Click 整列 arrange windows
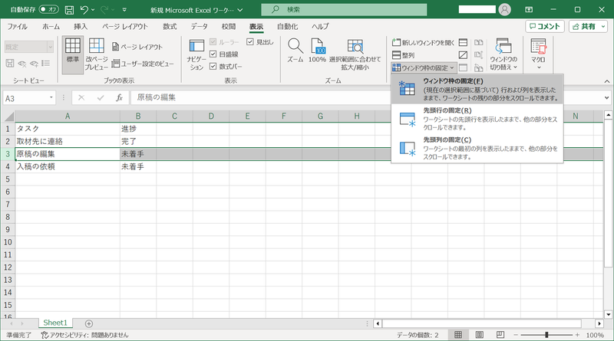 tap(404, 55)
